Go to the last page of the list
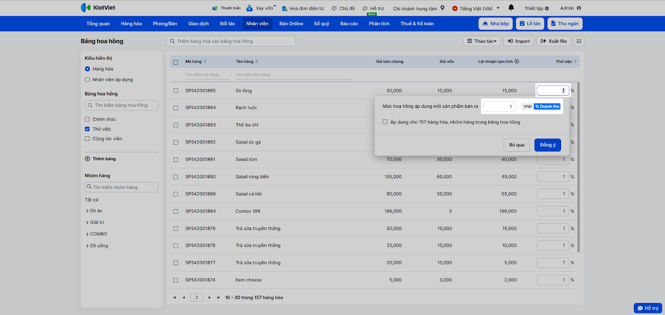665x315 pixels. click(x=218, y=298)
